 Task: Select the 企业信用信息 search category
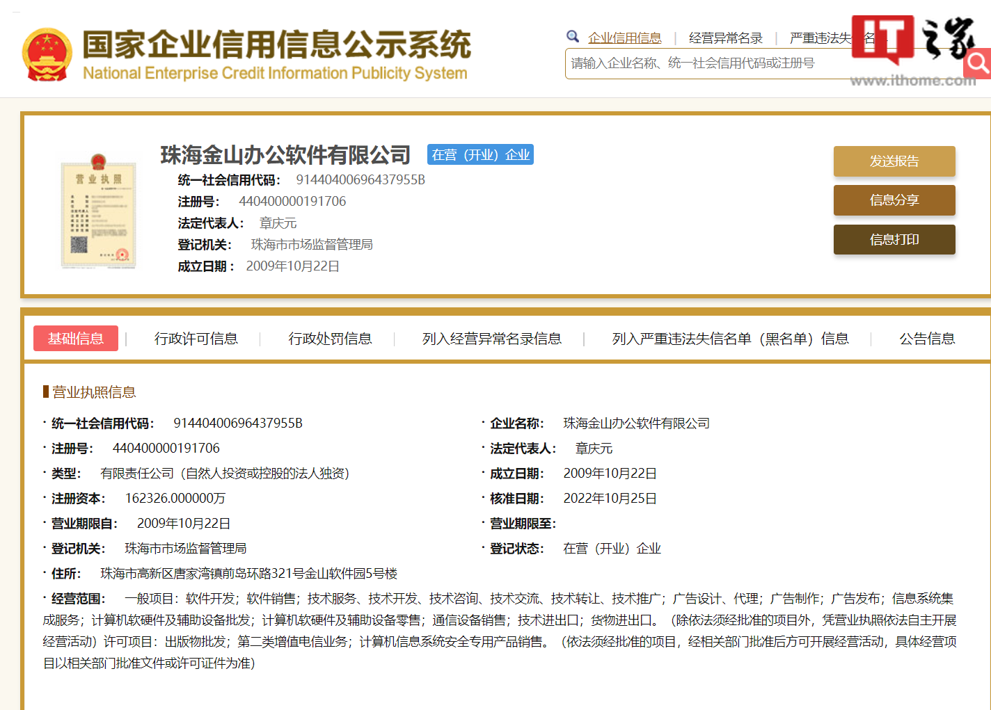tap(624, 38)
